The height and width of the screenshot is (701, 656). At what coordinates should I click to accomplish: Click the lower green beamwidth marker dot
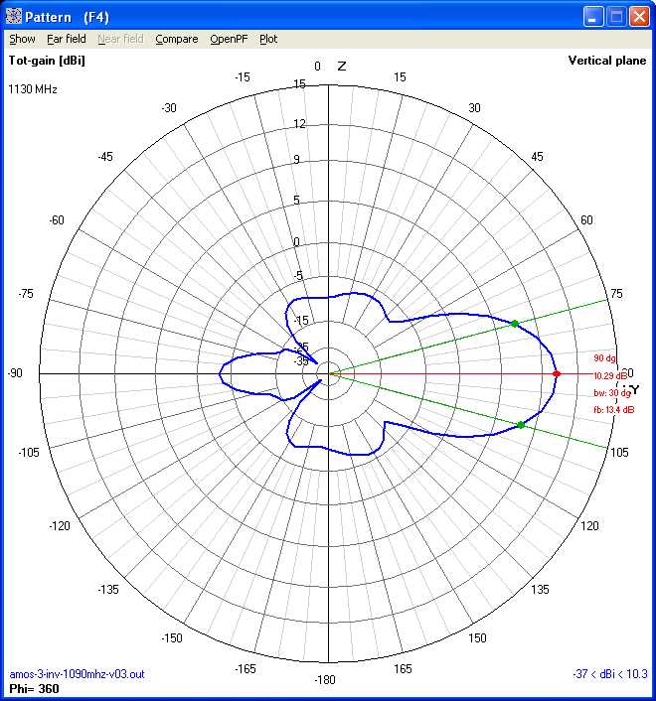coord(521,425)
